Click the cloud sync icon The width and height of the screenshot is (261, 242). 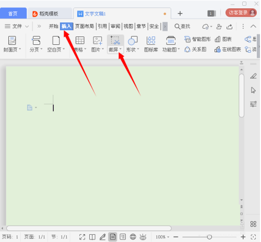206,27
